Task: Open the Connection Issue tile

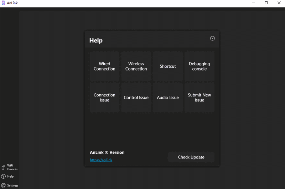Action: 104,98
